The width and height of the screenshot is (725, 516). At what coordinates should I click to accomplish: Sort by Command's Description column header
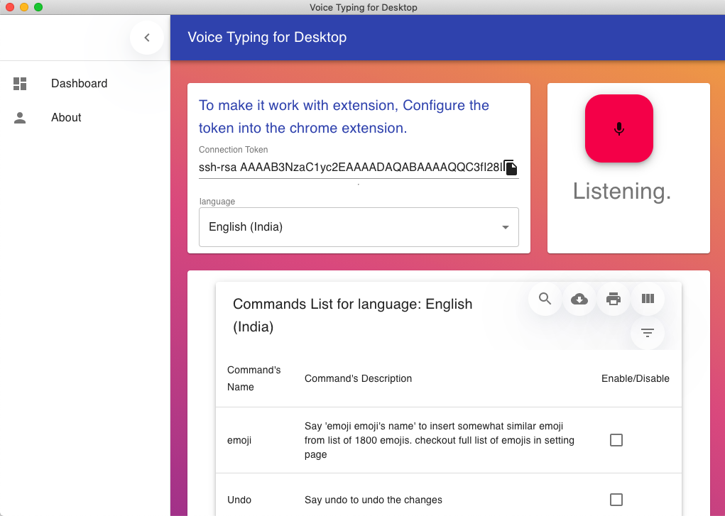coord(359,378)
